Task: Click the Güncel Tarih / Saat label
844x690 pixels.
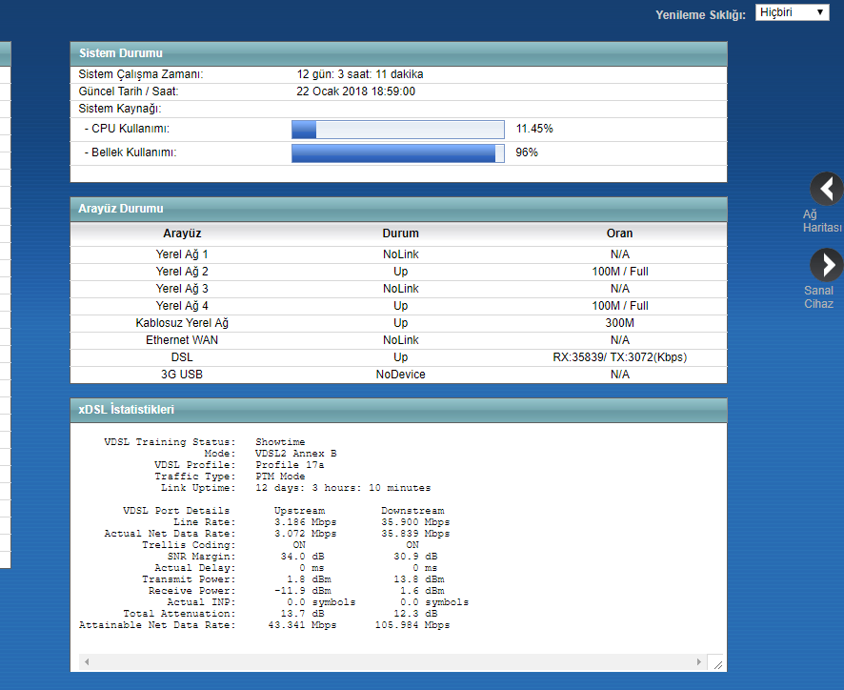Action: point(128,91)
